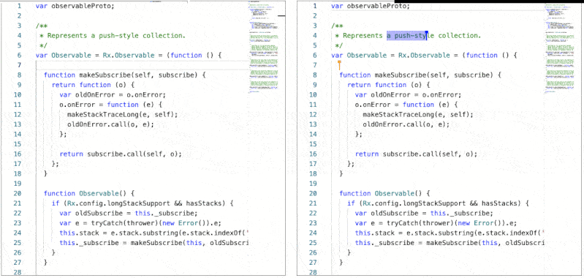Click line number 16 in left editor gutter
The width and height of the screenshot is (584, 278).
[x=17, y=154]
